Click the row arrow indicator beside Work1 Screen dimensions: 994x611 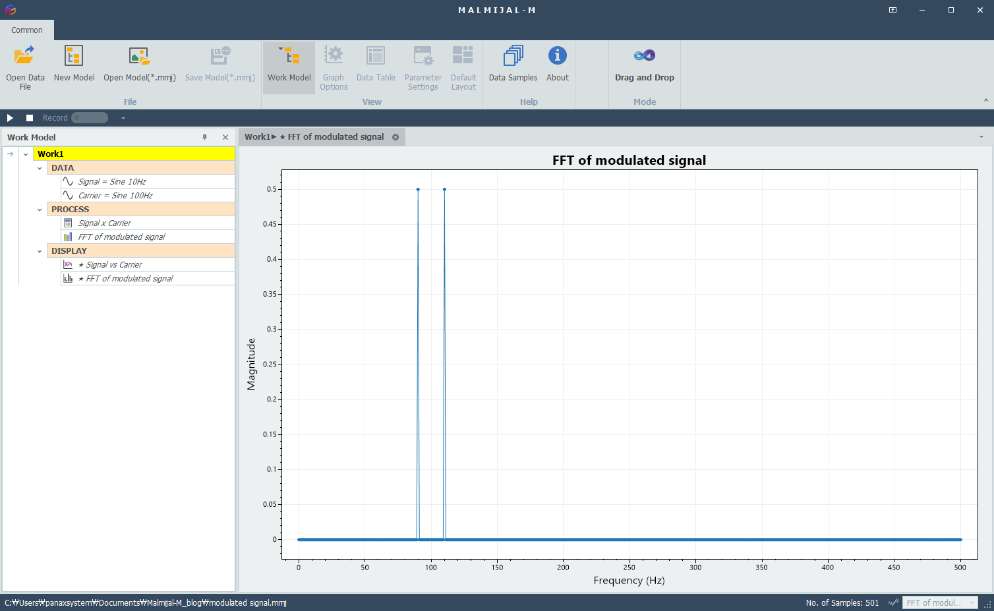point(10,154)
